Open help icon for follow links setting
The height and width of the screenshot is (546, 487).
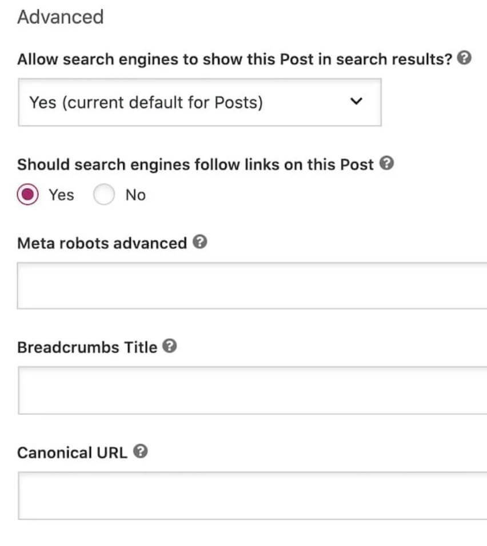tap(387, 164)
